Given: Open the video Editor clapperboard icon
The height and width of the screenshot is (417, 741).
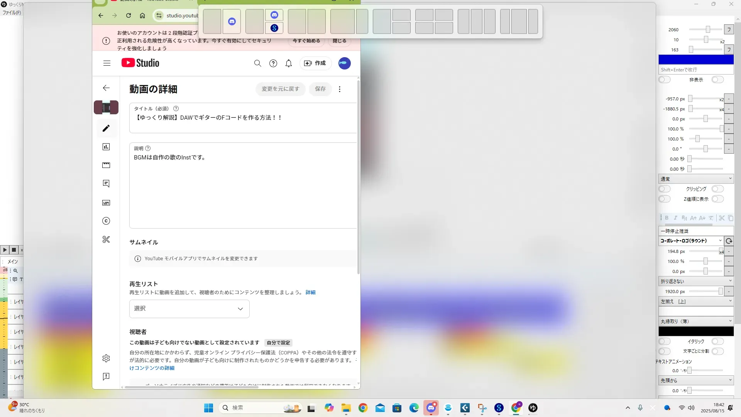Looking at the screenshot, I should (x=106, y=165).
